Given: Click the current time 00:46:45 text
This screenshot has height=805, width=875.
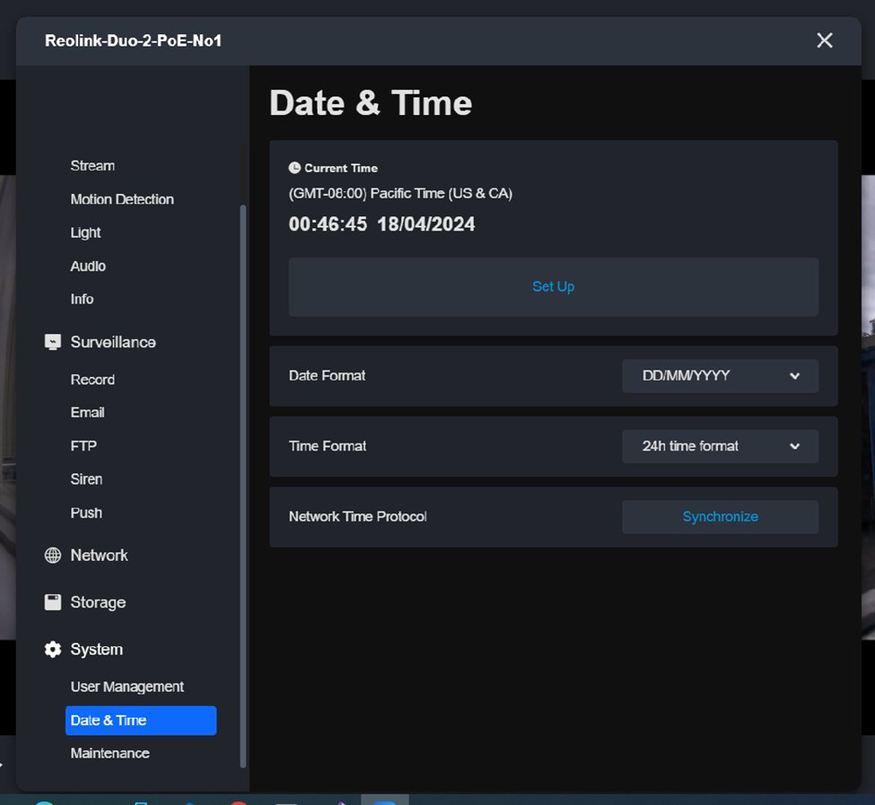Looking at the screenshot, I should (x=328, y=224).
